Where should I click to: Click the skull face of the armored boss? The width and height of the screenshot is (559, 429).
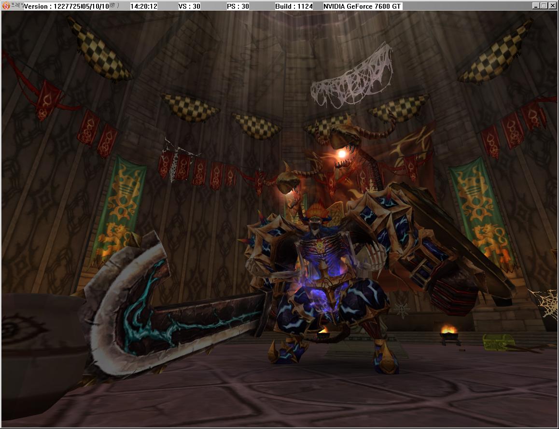tap(315, 226)
